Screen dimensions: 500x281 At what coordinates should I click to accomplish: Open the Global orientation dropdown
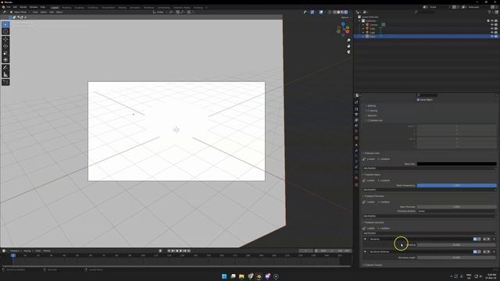[159, 12]
